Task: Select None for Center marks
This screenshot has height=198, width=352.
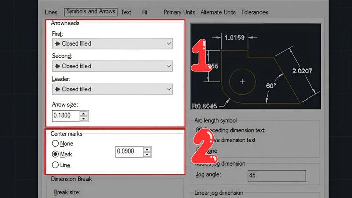Action: pyautogui.click(x=62, y=144)
